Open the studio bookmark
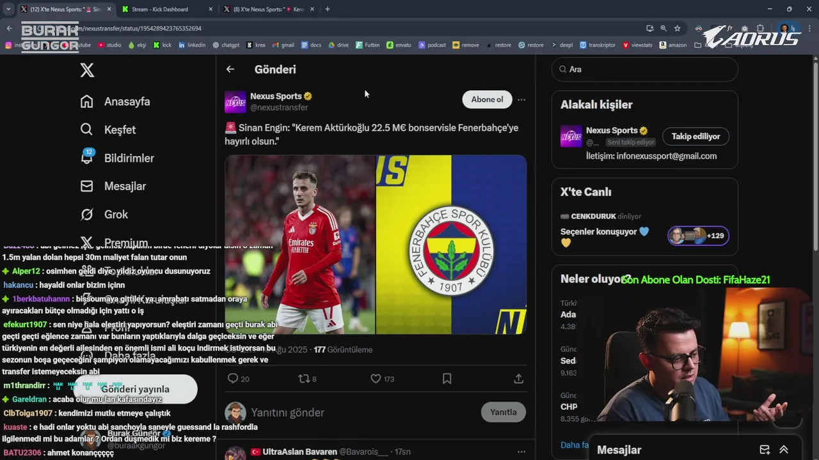819x460 pixels. point(109,45)
